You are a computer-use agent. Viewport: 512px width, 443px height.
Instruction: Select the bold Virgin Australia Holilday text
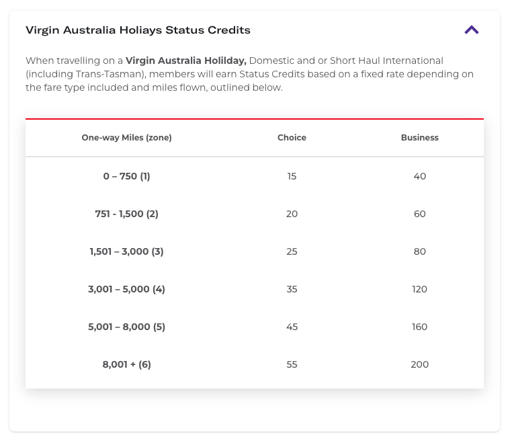(186, 61)
